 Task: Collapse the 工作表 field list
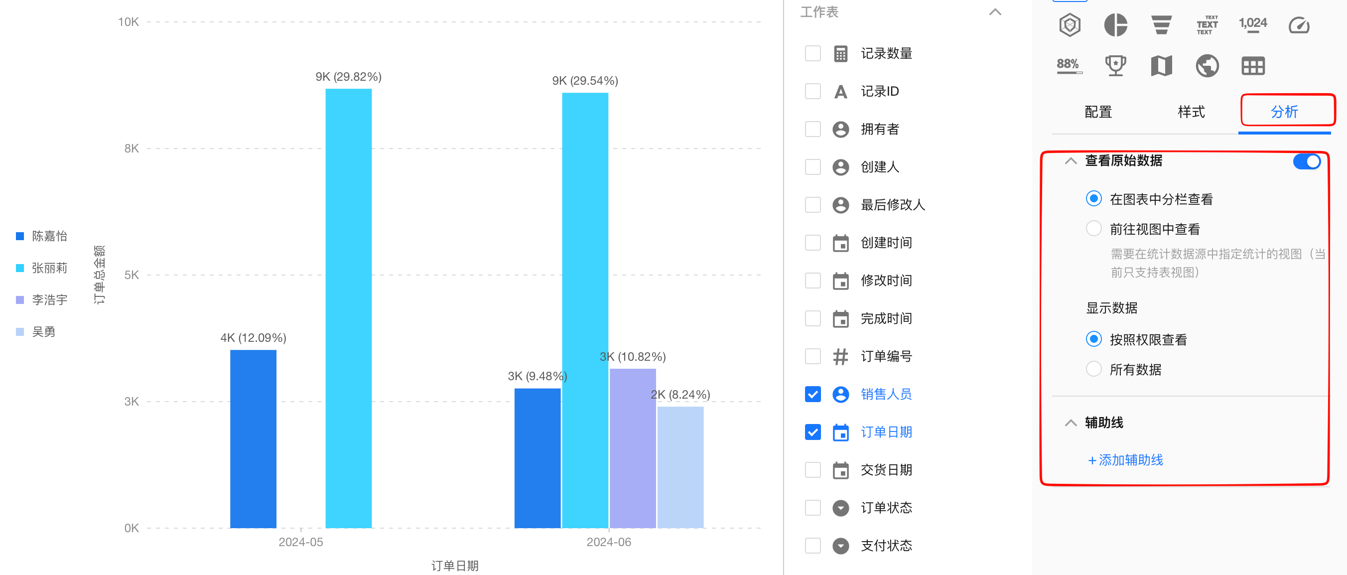click(995, 12)
